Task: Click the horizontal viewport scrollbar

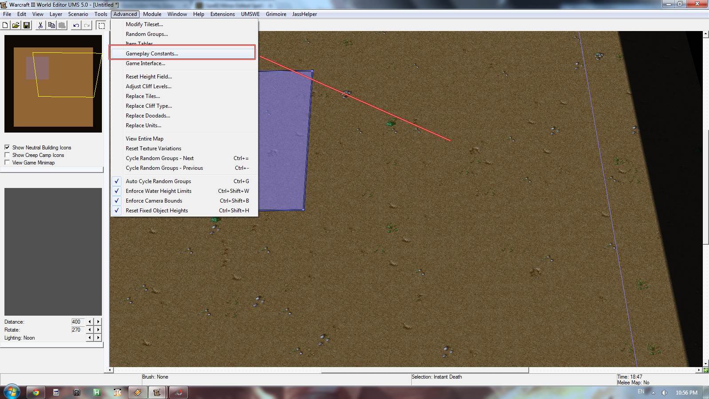Action: pyautogui.click(x=406, y=370)
